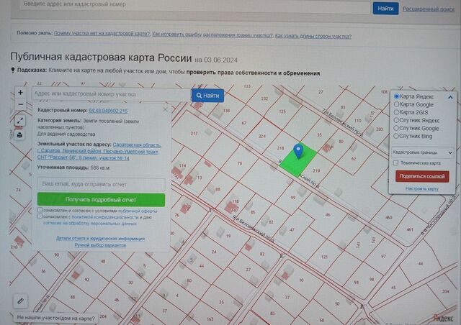Image resolution: width=461 pixels, height=325 pixels.
Task: Click the print map icon
Action: click(19, 134)
